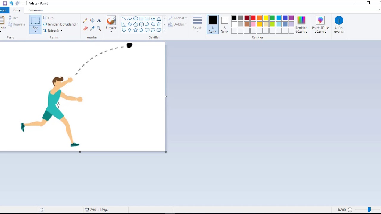Pick the Right triangle shape
This screenshot has width=381, height=214.
coord(124,24)
